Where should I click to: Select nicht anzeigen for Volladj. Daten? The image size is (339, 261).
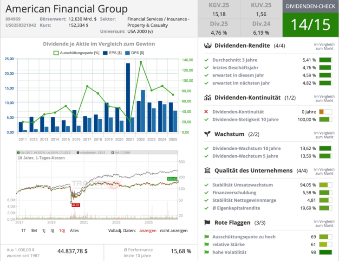(174, 230)
